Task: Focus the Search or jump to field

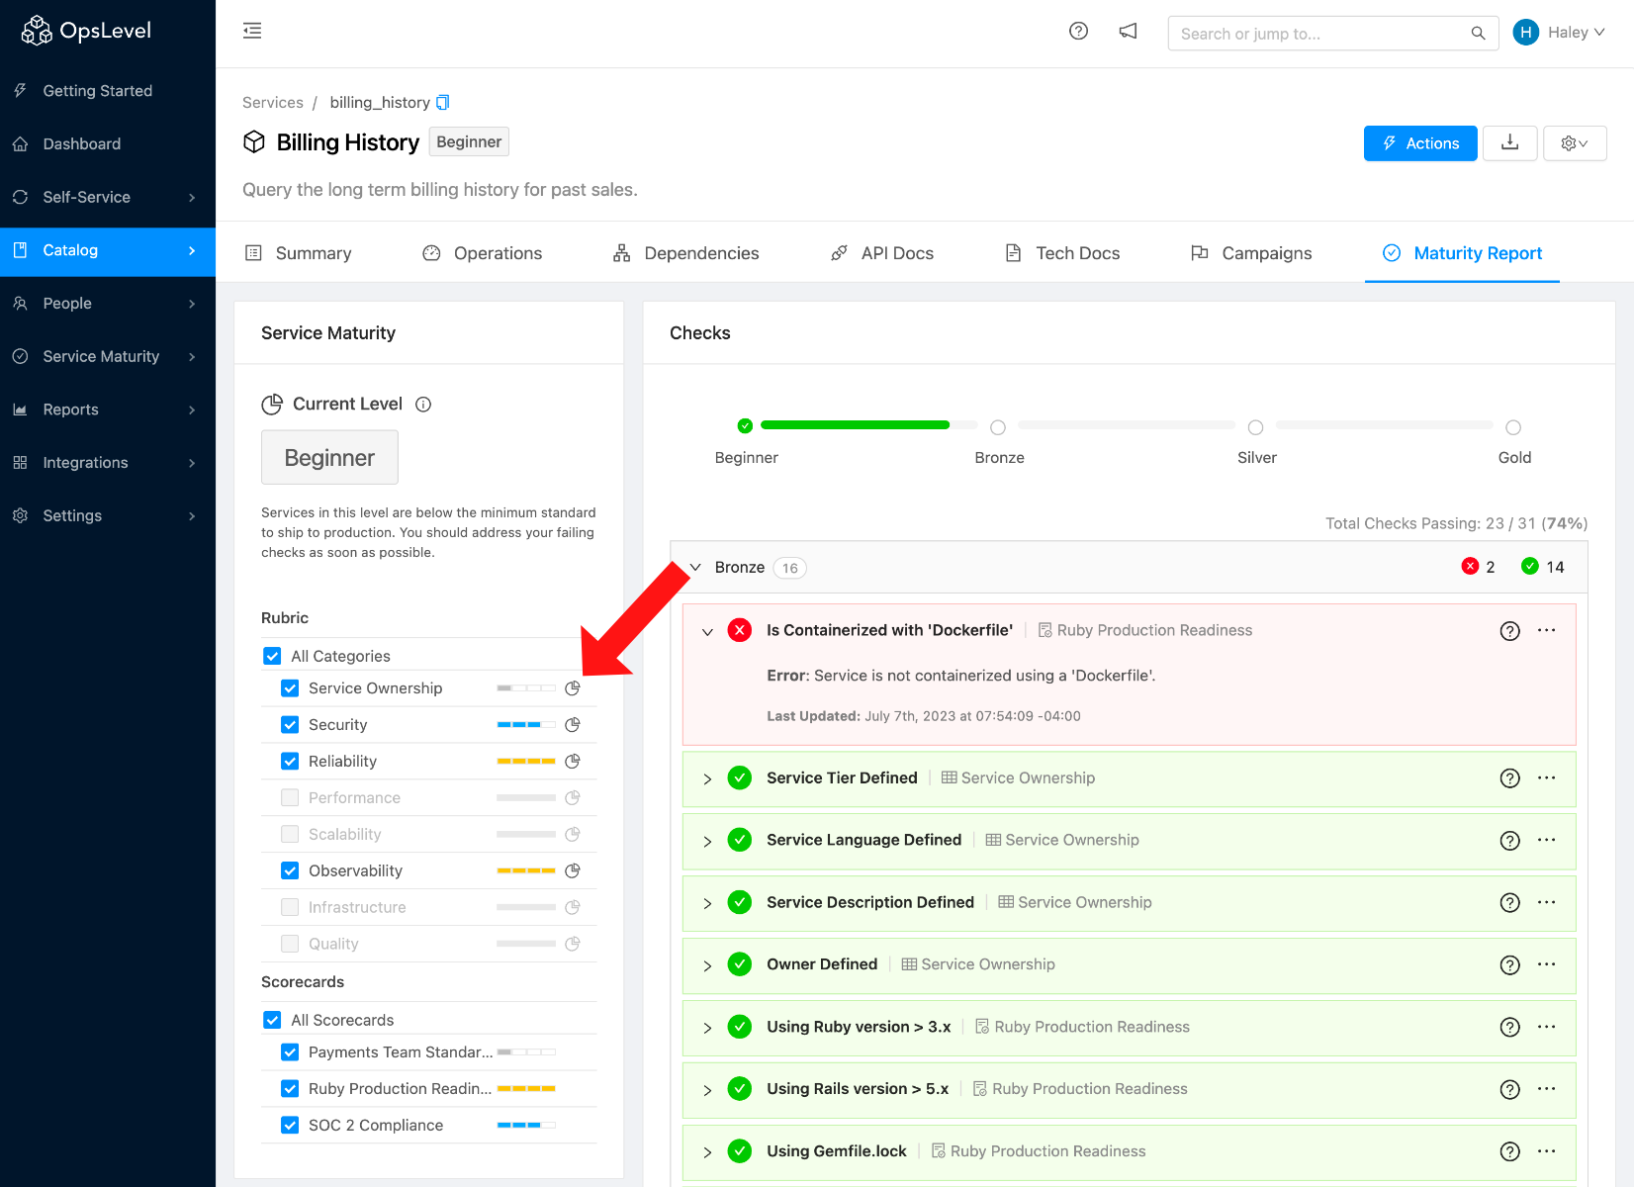Action: click(1332, 33)
